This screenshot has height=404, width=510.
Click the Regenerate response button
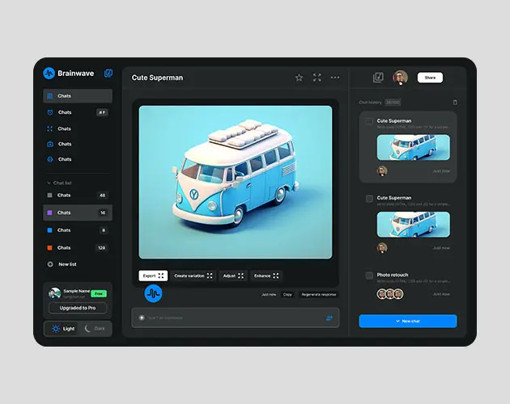pyautogui.click(x=318, y=294)
